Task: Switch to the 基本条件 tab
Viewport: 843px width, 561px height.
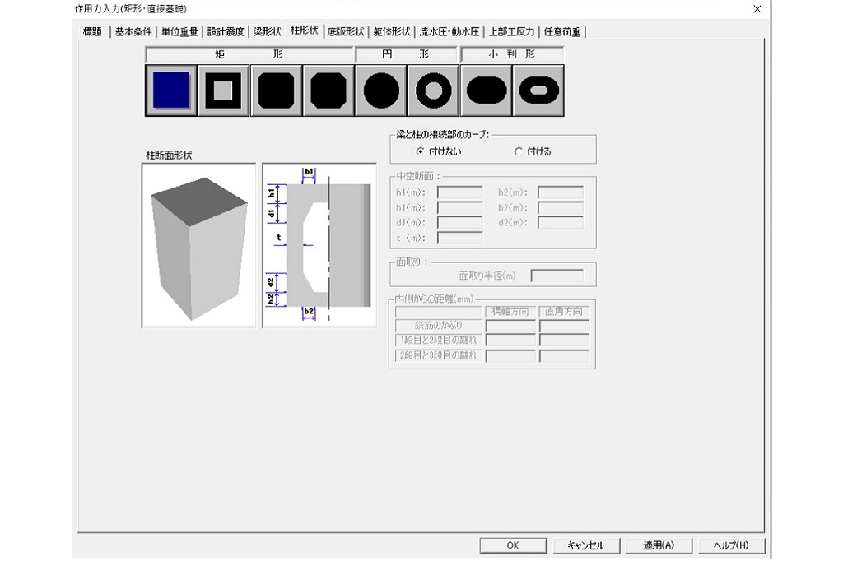Action: click(133, 32)
